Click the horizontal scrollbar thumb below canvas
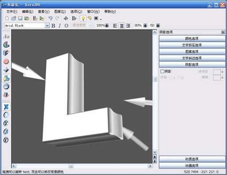This screenshot has width=227, height=175. coord(71,166)
